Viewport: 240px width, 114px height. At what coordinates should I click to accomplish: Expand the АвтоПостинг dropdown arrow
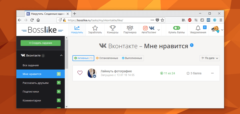[x=159, y=30]
